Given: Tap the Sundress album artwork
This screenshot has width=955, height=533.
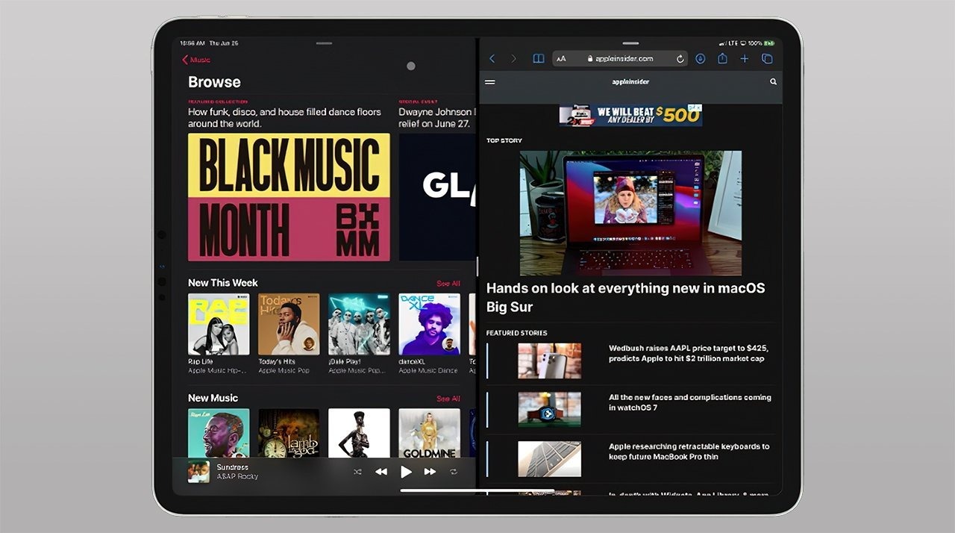Looking at the screenshot, I should (x=198, y=471).
